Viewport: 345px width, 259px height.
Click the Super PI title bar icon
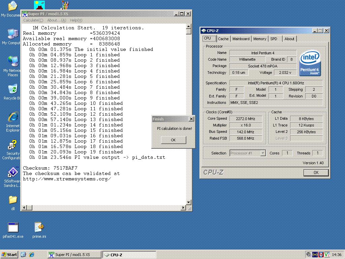(25, 13)
